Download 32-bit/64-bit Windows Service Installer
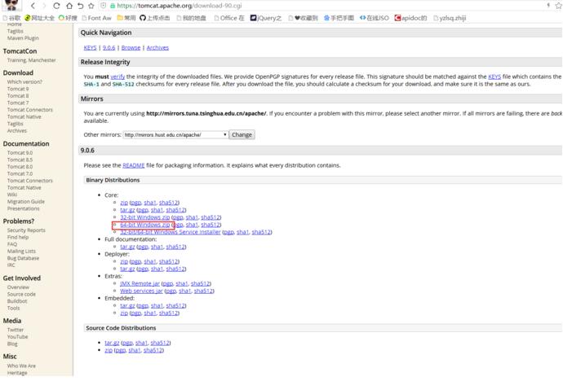Screen dimensions: 563x381 click(171, 232)
